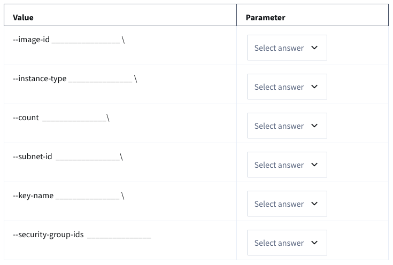Open the --count answer dropdown
The height and width of the screenshot is (265, 393).
click(287, 126)
